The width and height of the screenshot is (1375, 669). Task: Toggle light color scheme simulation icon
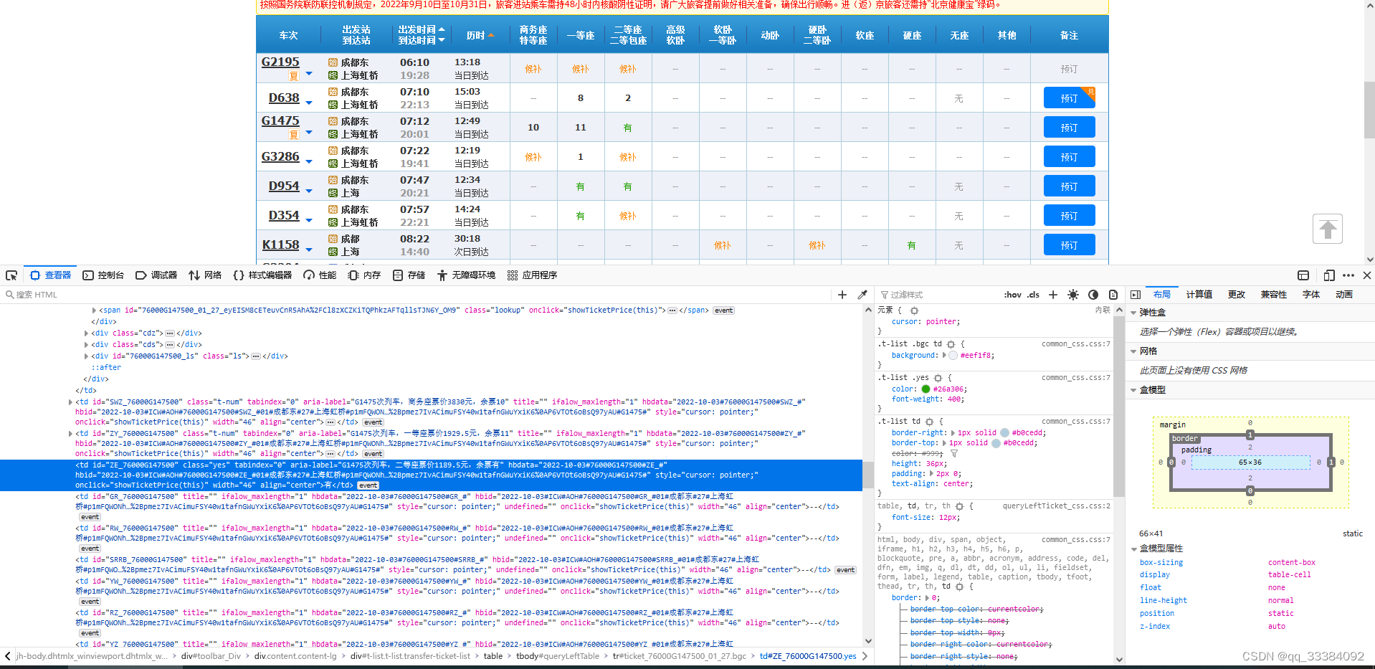click(1073, 295)
